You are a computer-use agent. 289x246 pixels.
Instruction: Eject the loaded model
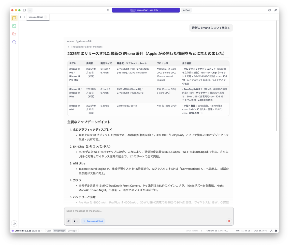(x=186, y=10)
